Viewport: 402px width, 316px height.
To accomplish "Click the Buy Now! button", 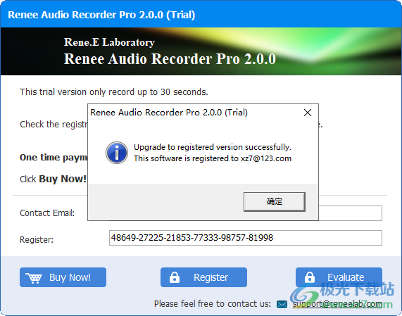I will (63, 277).
